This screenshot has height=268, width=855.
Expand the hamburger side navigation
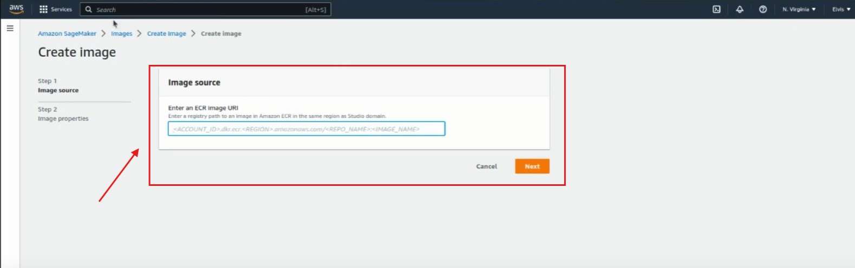(10, 28)
